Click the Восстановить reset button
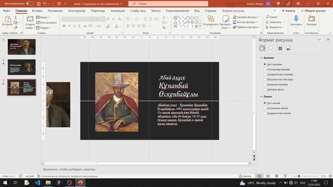 [x=46, y=22]
